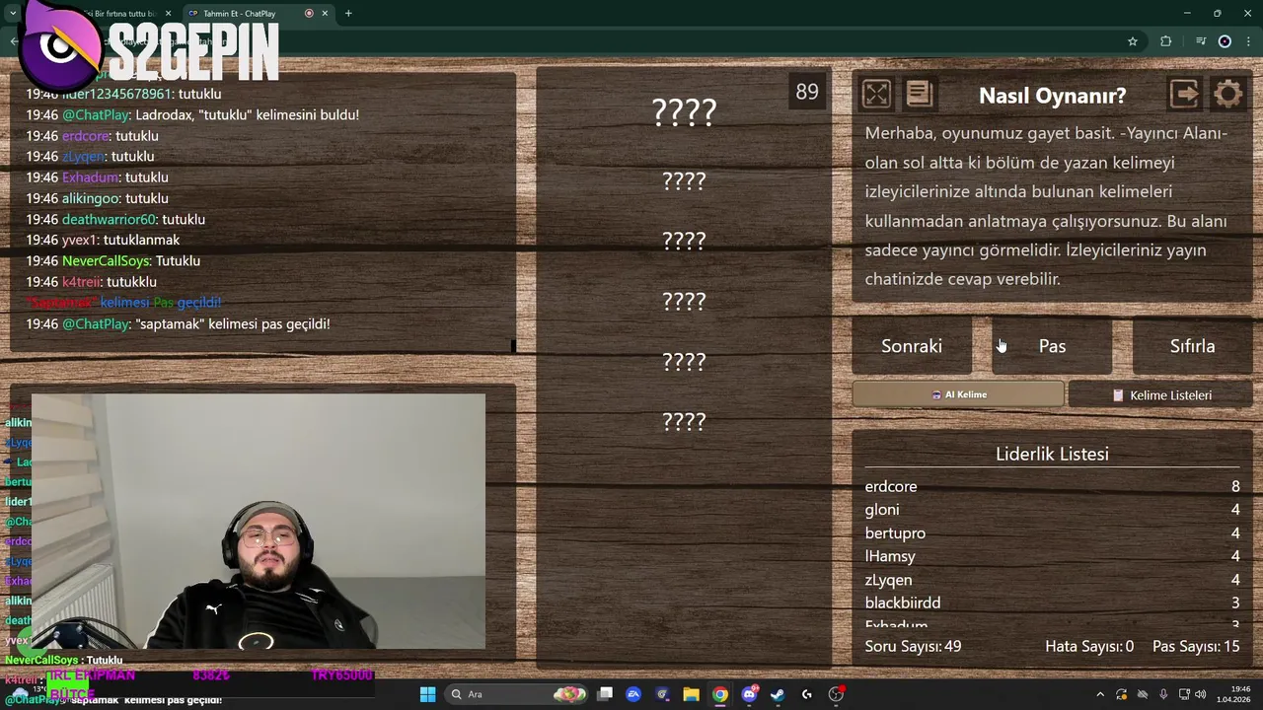Open the notes list icon beside fullscreen
Image resolution: width=1263 pixels, height=710 pixels.
click(919, 94)
